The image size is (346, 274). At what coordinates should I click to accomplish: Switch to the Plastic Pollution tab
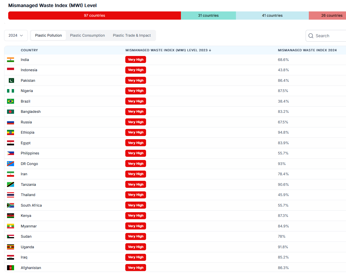click(48, 35)
